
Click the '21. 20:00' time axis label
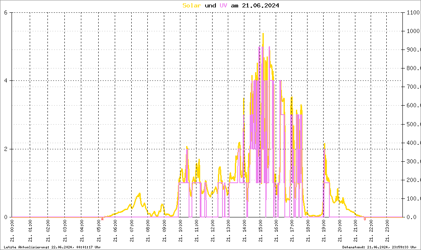pos(339,231)
